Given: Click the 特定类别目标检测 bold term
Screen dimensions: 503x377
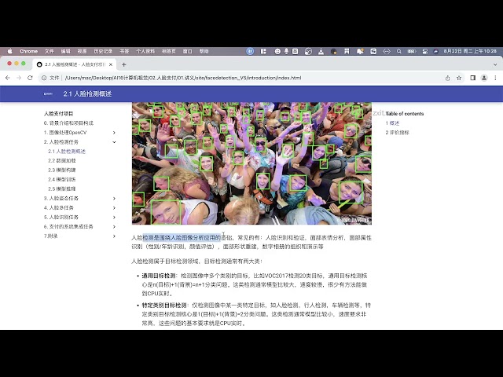Looking at the screenshot, I should pyautogui.click(x=164, y=306).
